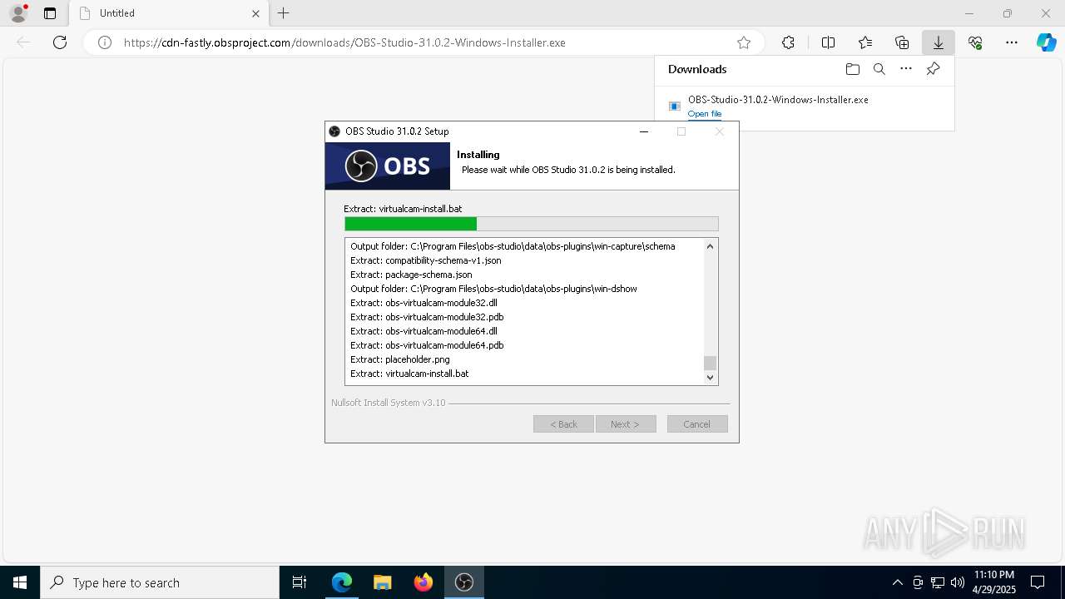Search downloads magnifier icon
This screenshot has height=599, width=1065.
click(x=879, y=69)
